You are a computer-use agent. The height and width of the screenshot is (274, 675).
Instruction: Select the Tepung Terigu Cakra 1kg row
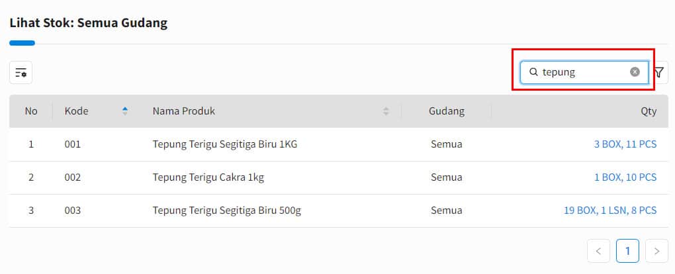(339, 177)
